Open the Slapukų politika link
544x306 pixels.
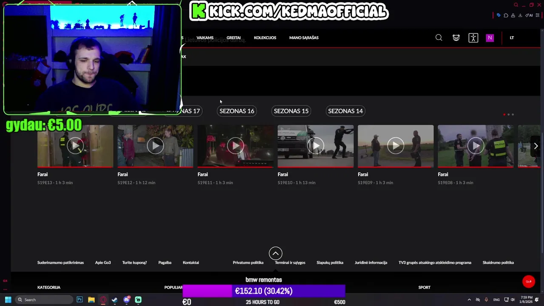(x=330, y=263)
